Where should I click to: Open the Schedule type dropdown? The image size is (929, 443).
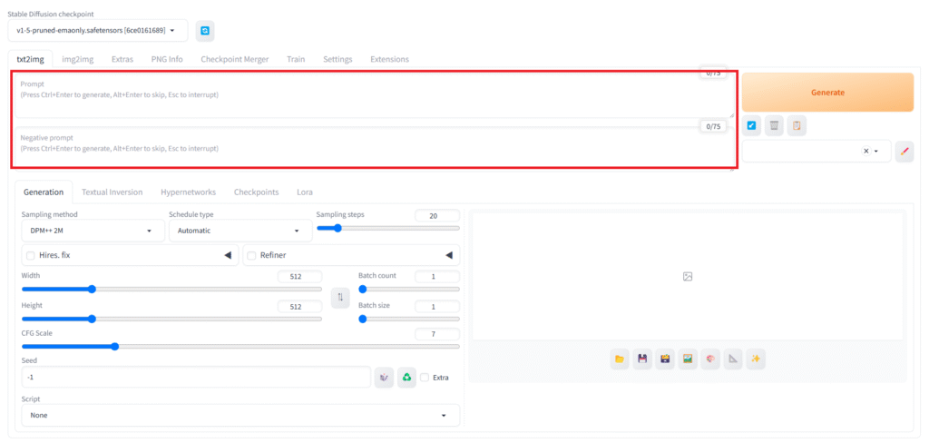tap(240, 231)
